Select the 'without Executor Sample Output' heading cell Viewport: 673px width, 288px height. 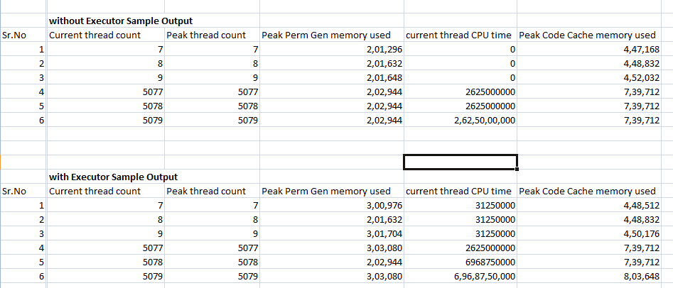[119, 20]
